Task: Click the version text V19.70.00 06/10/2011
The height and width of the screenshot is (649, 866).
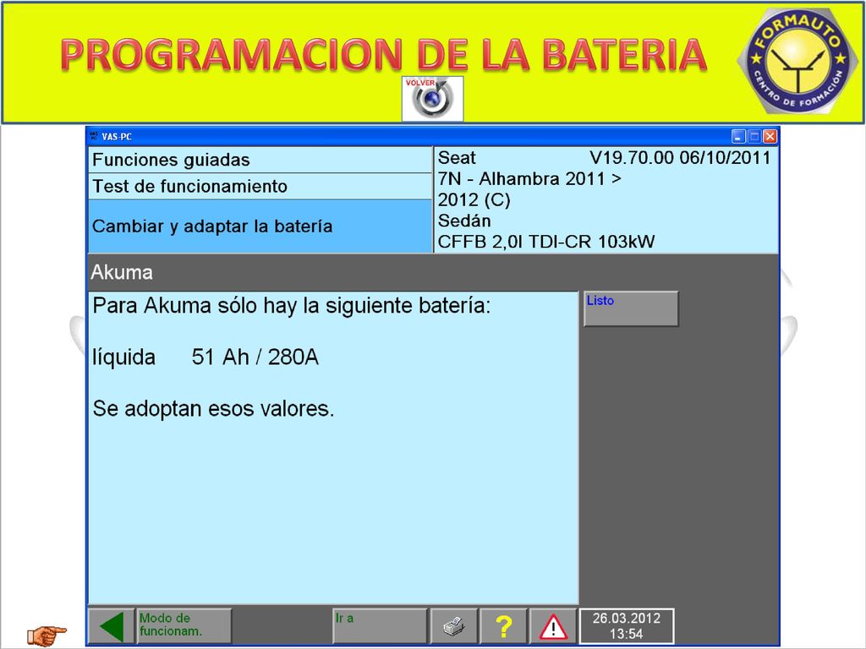Action: click(x=680, y=158)
